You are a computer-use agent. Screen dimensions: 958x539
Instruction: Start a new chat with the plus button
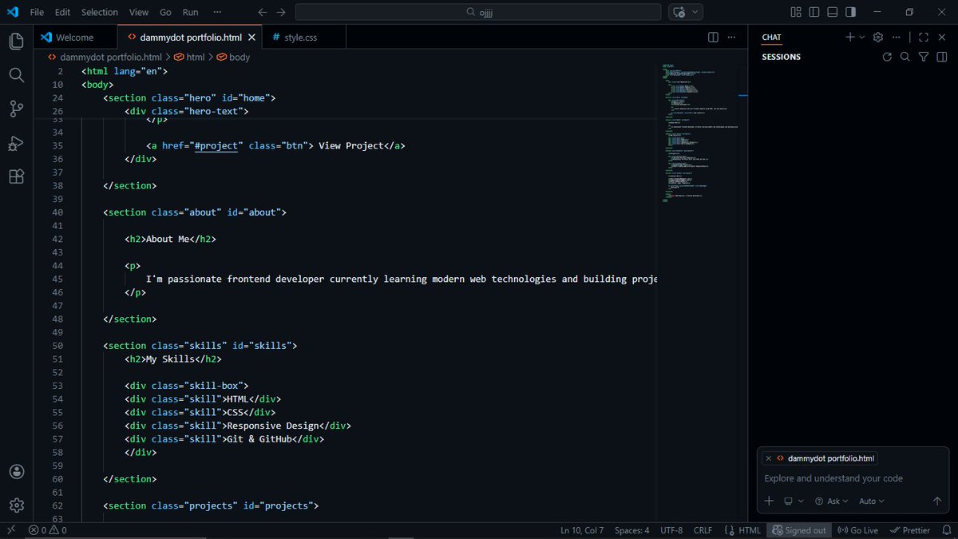coord(850,38)
